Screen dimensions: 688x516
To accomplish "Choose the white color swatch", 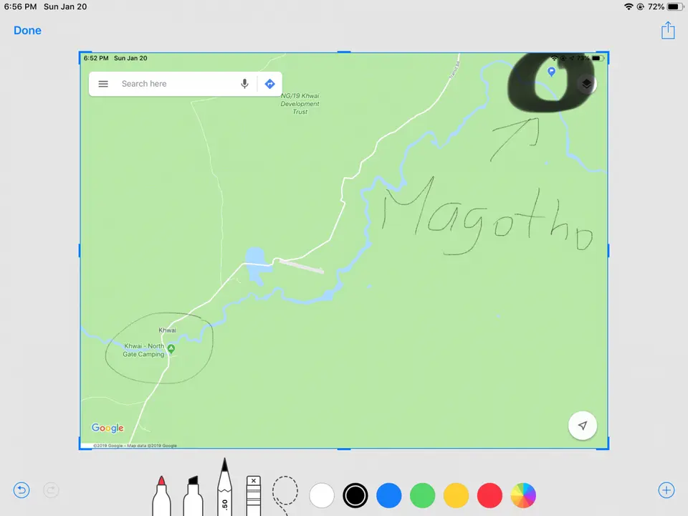I will tap(322, 495).
